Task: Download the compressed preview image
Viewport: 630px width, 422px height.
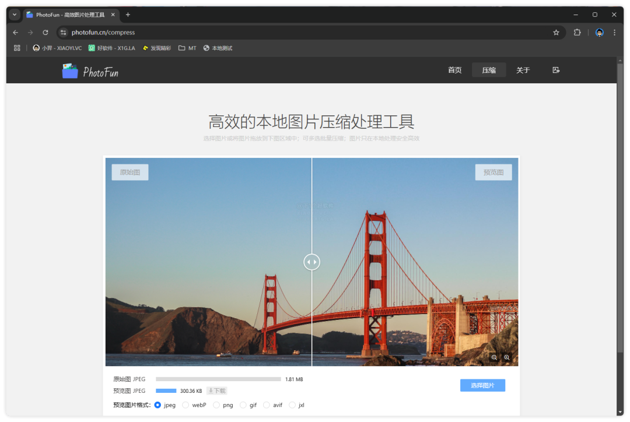Action: 217,391
